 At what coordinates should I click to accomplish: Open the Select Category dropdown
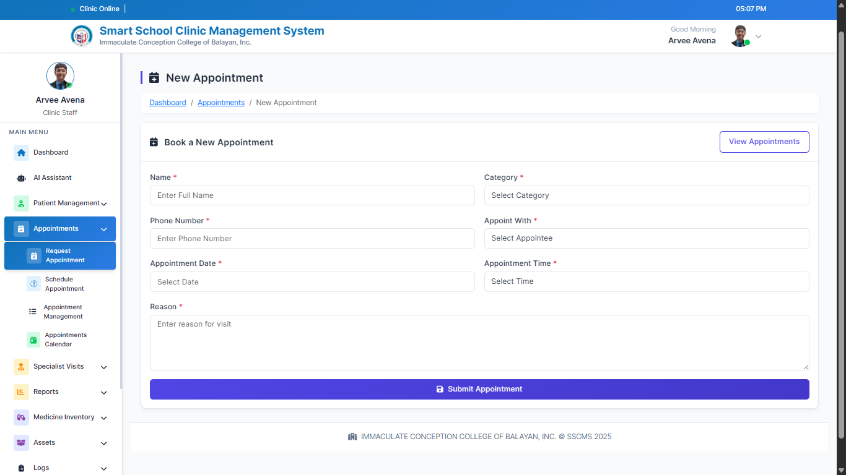(x=646, y=195)
